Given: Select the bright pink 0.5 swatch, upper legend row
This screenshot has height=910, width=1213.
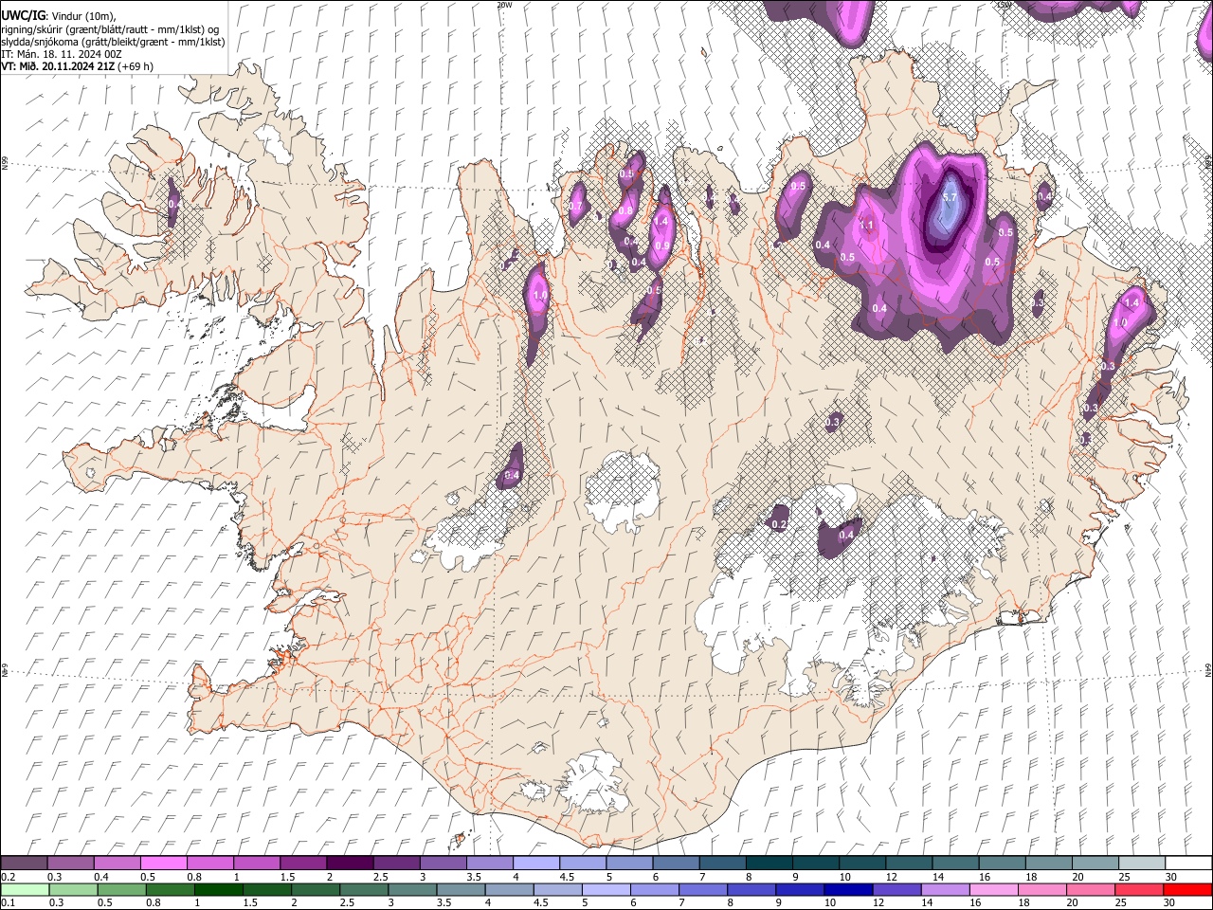Looking at the screenshot, I should point(163,863).
